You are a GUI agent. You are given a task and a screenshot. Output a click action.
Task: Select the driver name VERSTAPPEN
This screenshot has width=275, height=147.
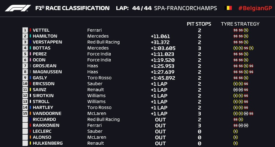pyautogui.click(x=47, y=42)
